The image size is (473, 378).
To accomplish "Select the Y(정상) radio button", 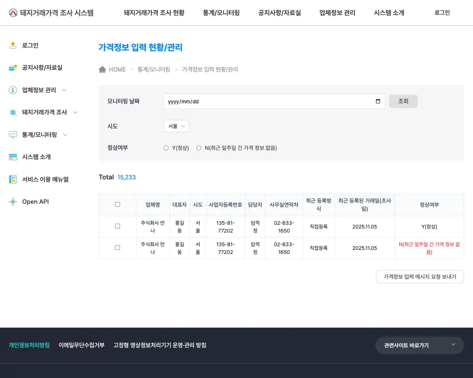I will click(166, 148).
